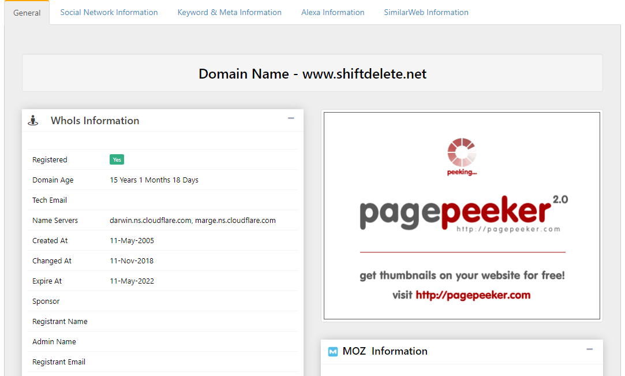
Task: Show the SimilarWeb Information tab
Action: [x=426, y=12]
